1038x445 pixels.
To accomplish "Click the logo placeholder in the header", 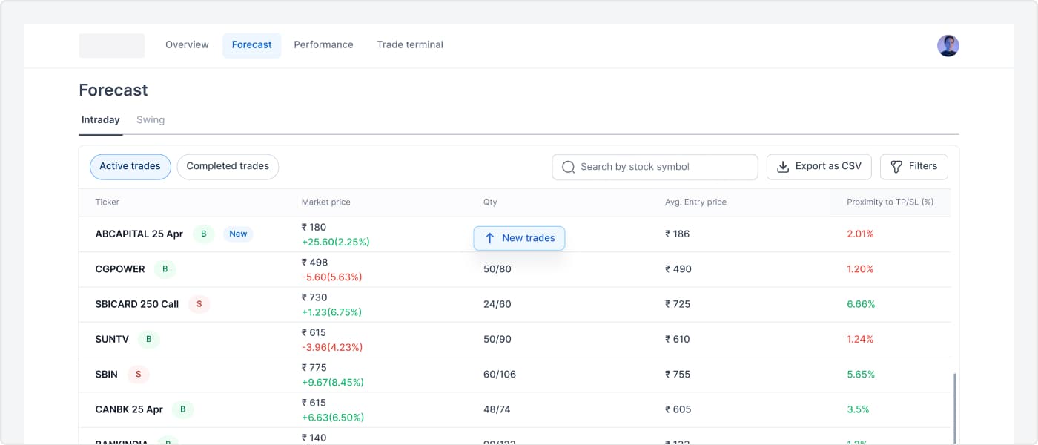I will [x=112, y=45].
